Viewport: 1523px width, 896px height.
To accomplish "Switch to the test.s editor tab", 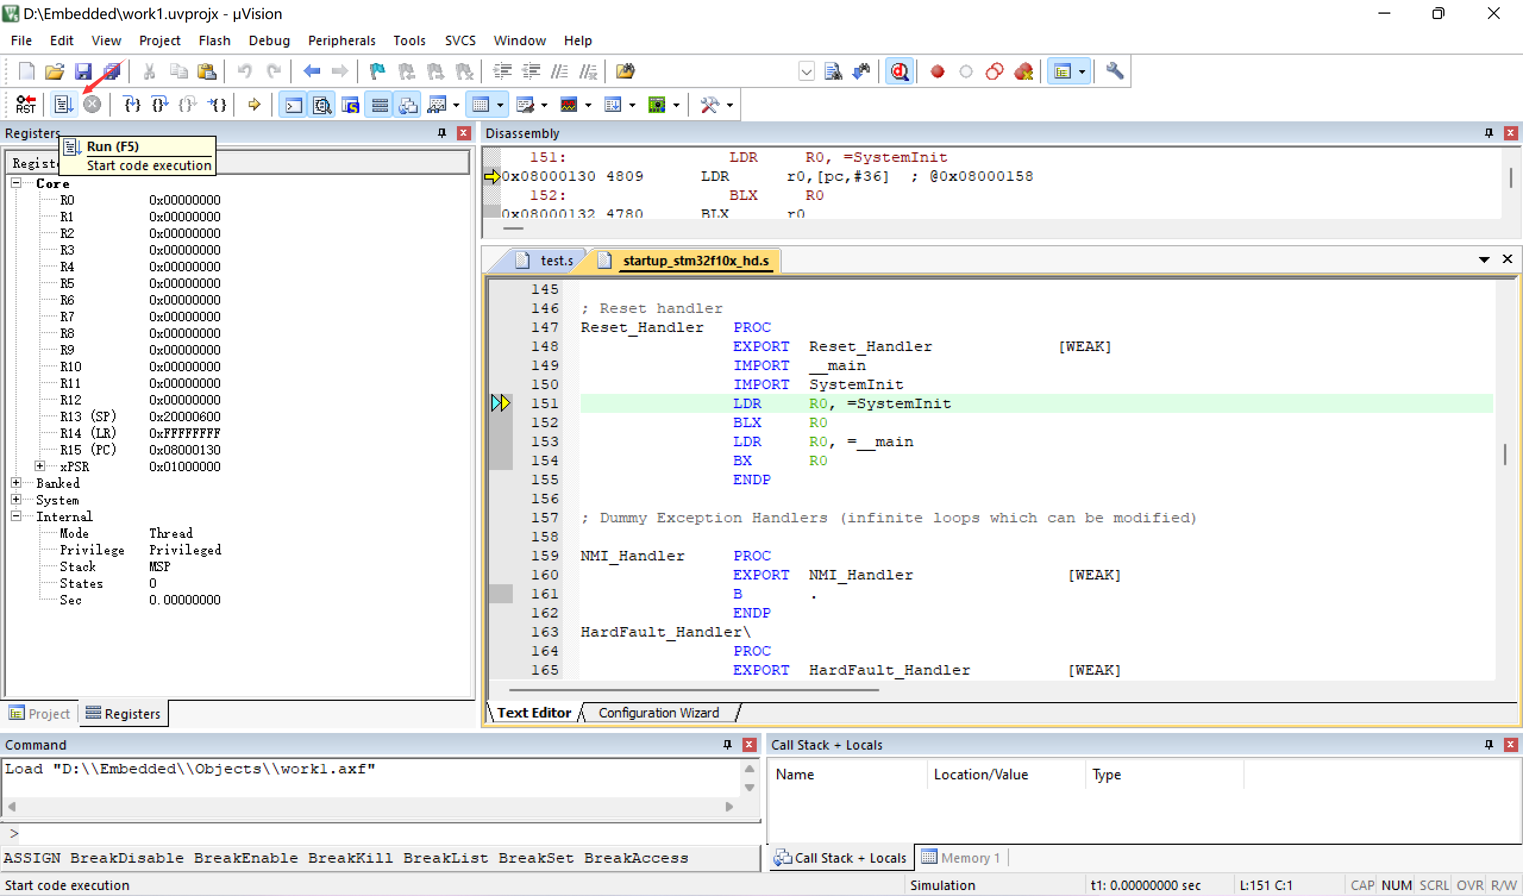I will (549, 261).
